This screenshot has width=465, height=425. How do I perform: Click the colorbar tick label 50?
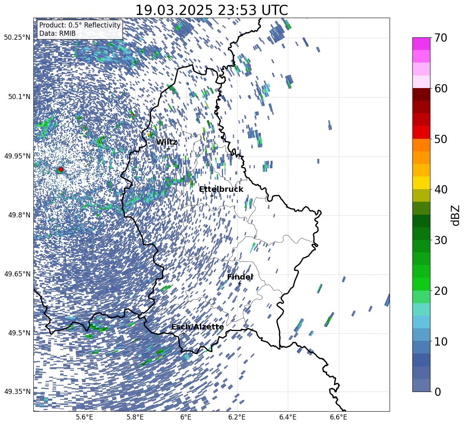pyautogui.click(x=440, y=139)
